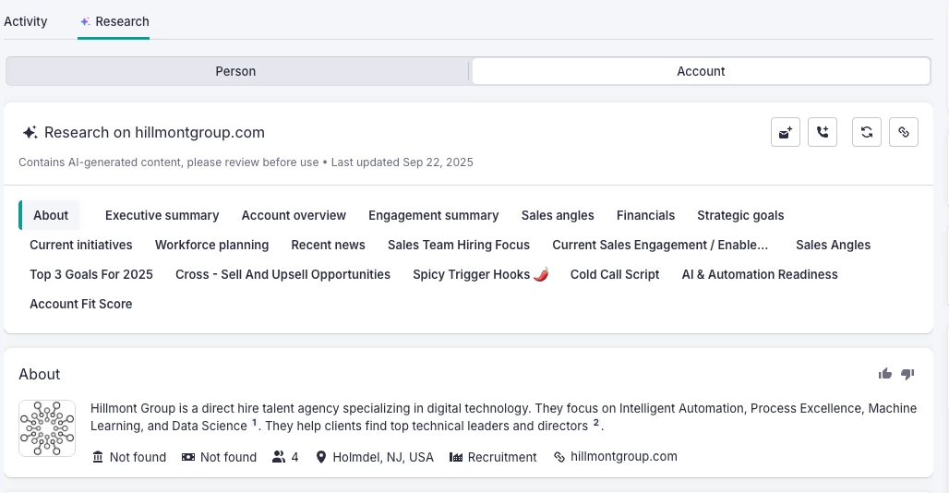Select the Research tab
Screen dimensions: 949x493
[x=114, y=22]
